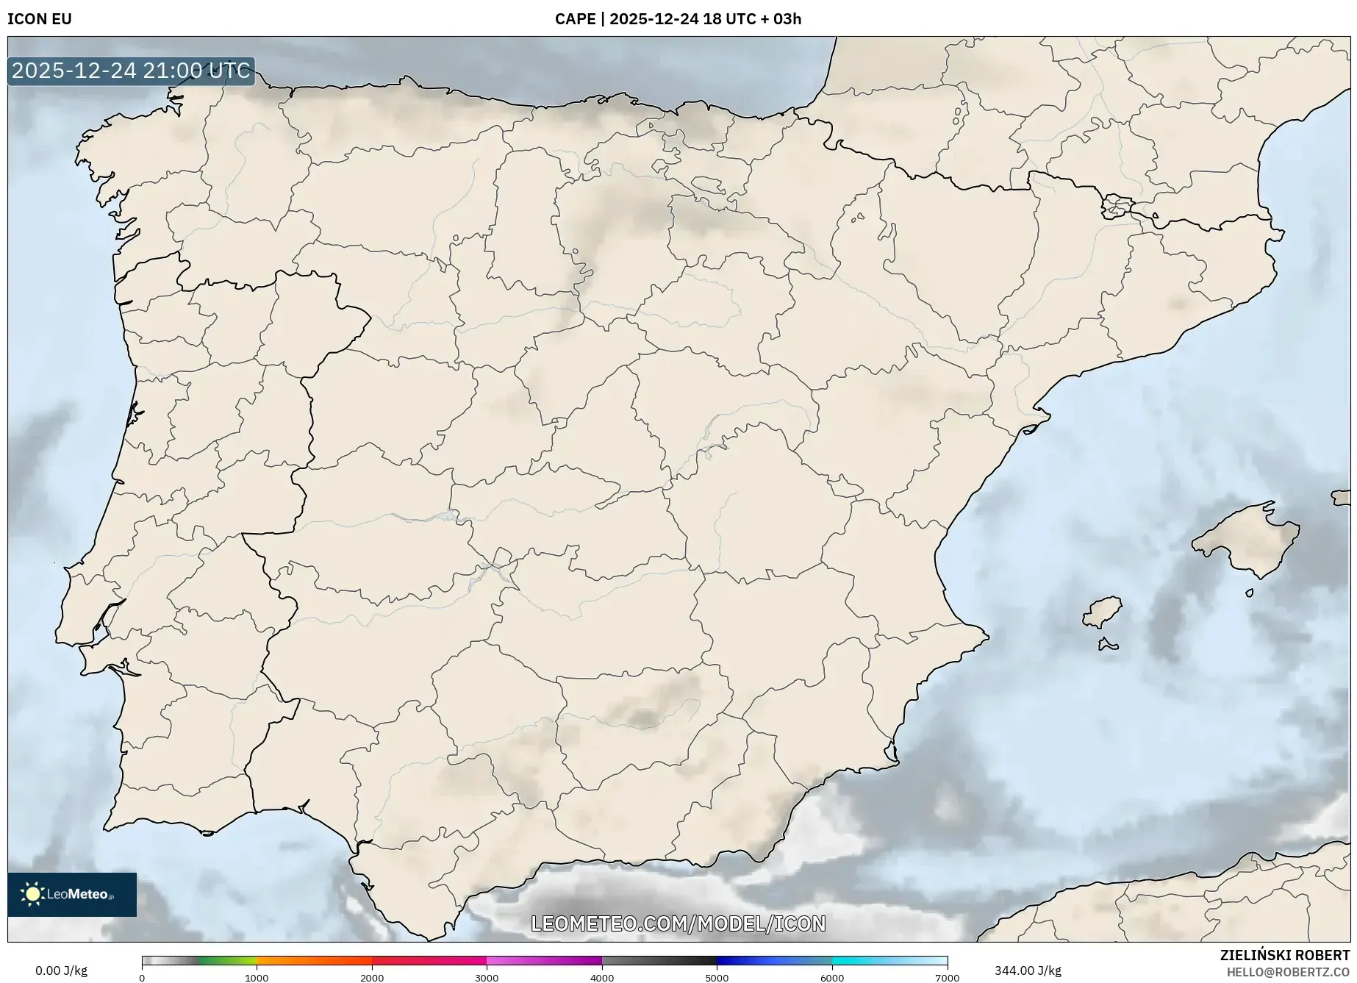This screenshot has height=983, width=1357.
Task: Click the 0.00 J/kg minimum value label
Action: point(61,971)
